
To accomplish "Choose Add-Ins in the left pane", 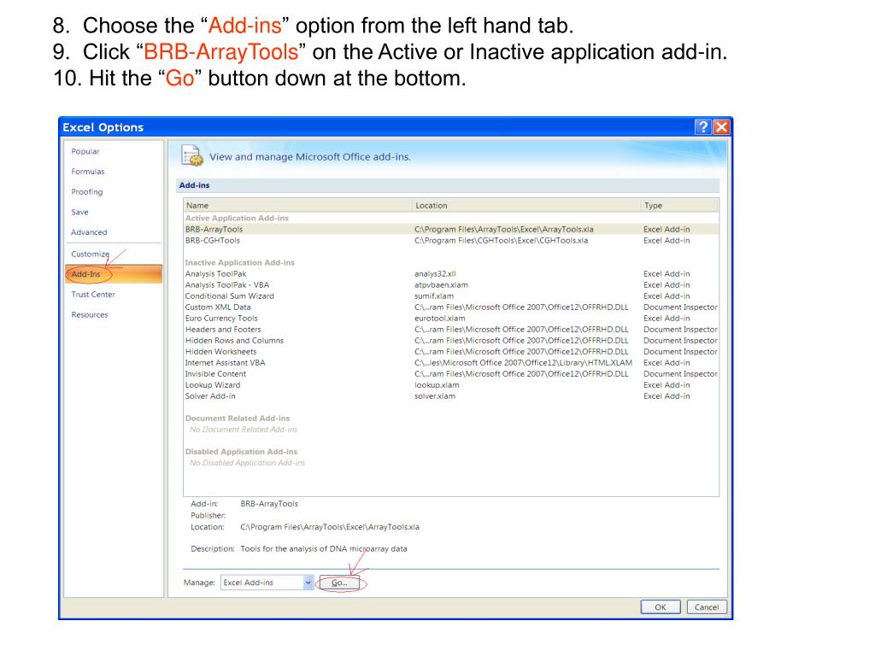I will 114,274.
